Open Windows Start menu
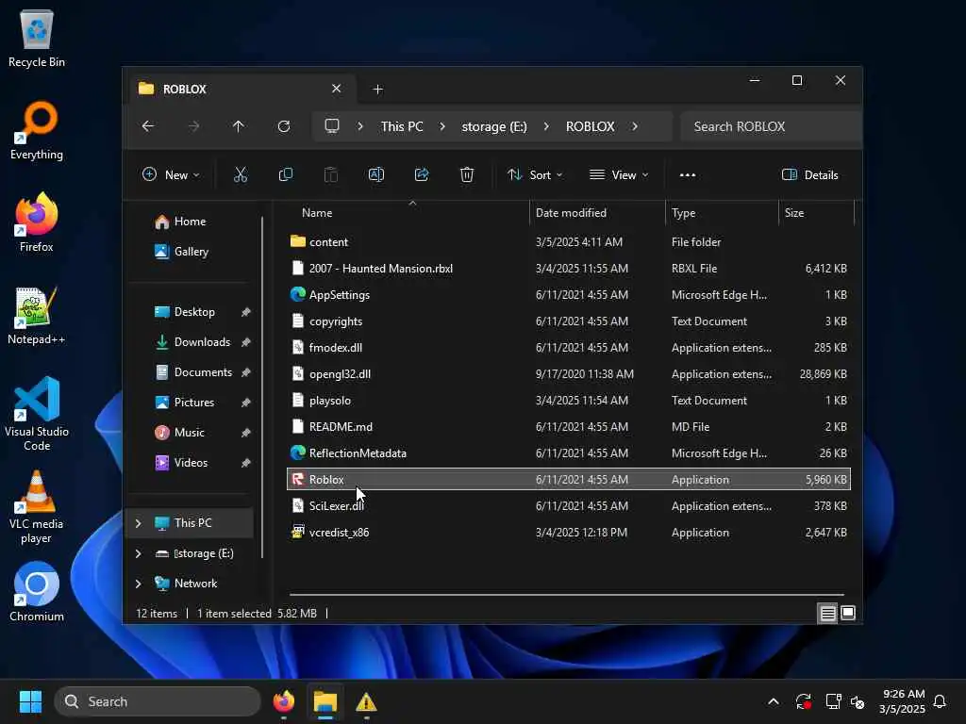The height and width of the screenshot is (724, 966). 30,701
